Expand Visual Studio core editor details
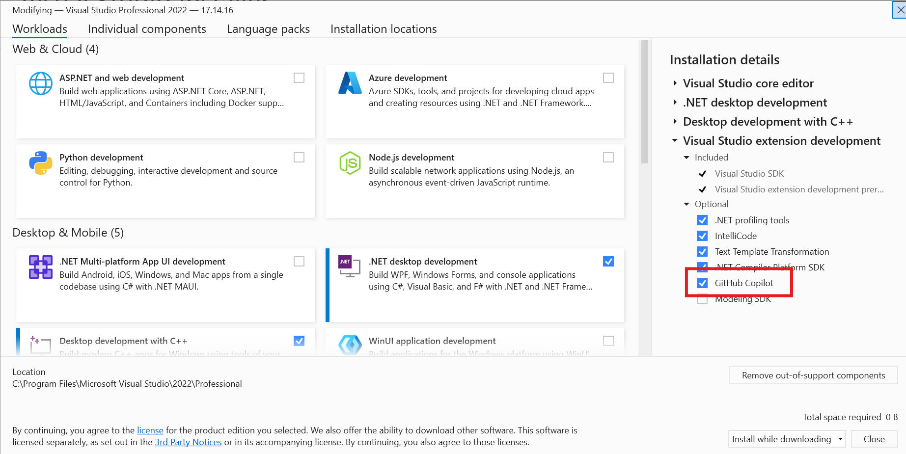 pyautogui.click(x=675, y=83)
